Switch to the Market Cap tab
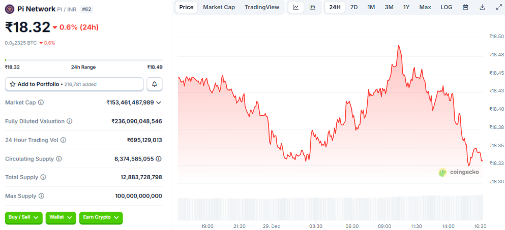This screenshot has width=505, height=230. [x=219, y=7]
